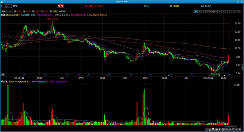244x132 pixels.
Task: Open the chart search/analysis icon
Action: (210, 129)
